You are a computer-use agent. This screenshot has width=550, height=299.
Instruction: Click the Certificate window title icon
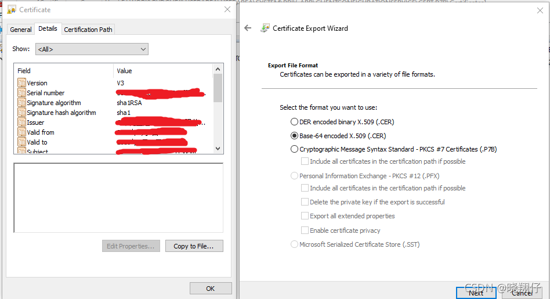[x=12, y=9]
